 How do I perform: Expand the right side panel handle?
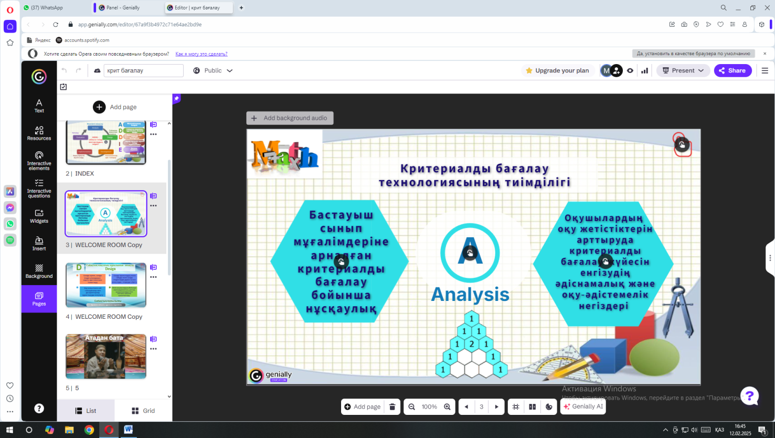[x=770, y=258]
